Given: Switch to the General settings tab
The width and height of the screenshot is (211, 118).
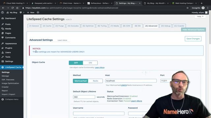Looking at the screenshot, I should tap(34, 26).
